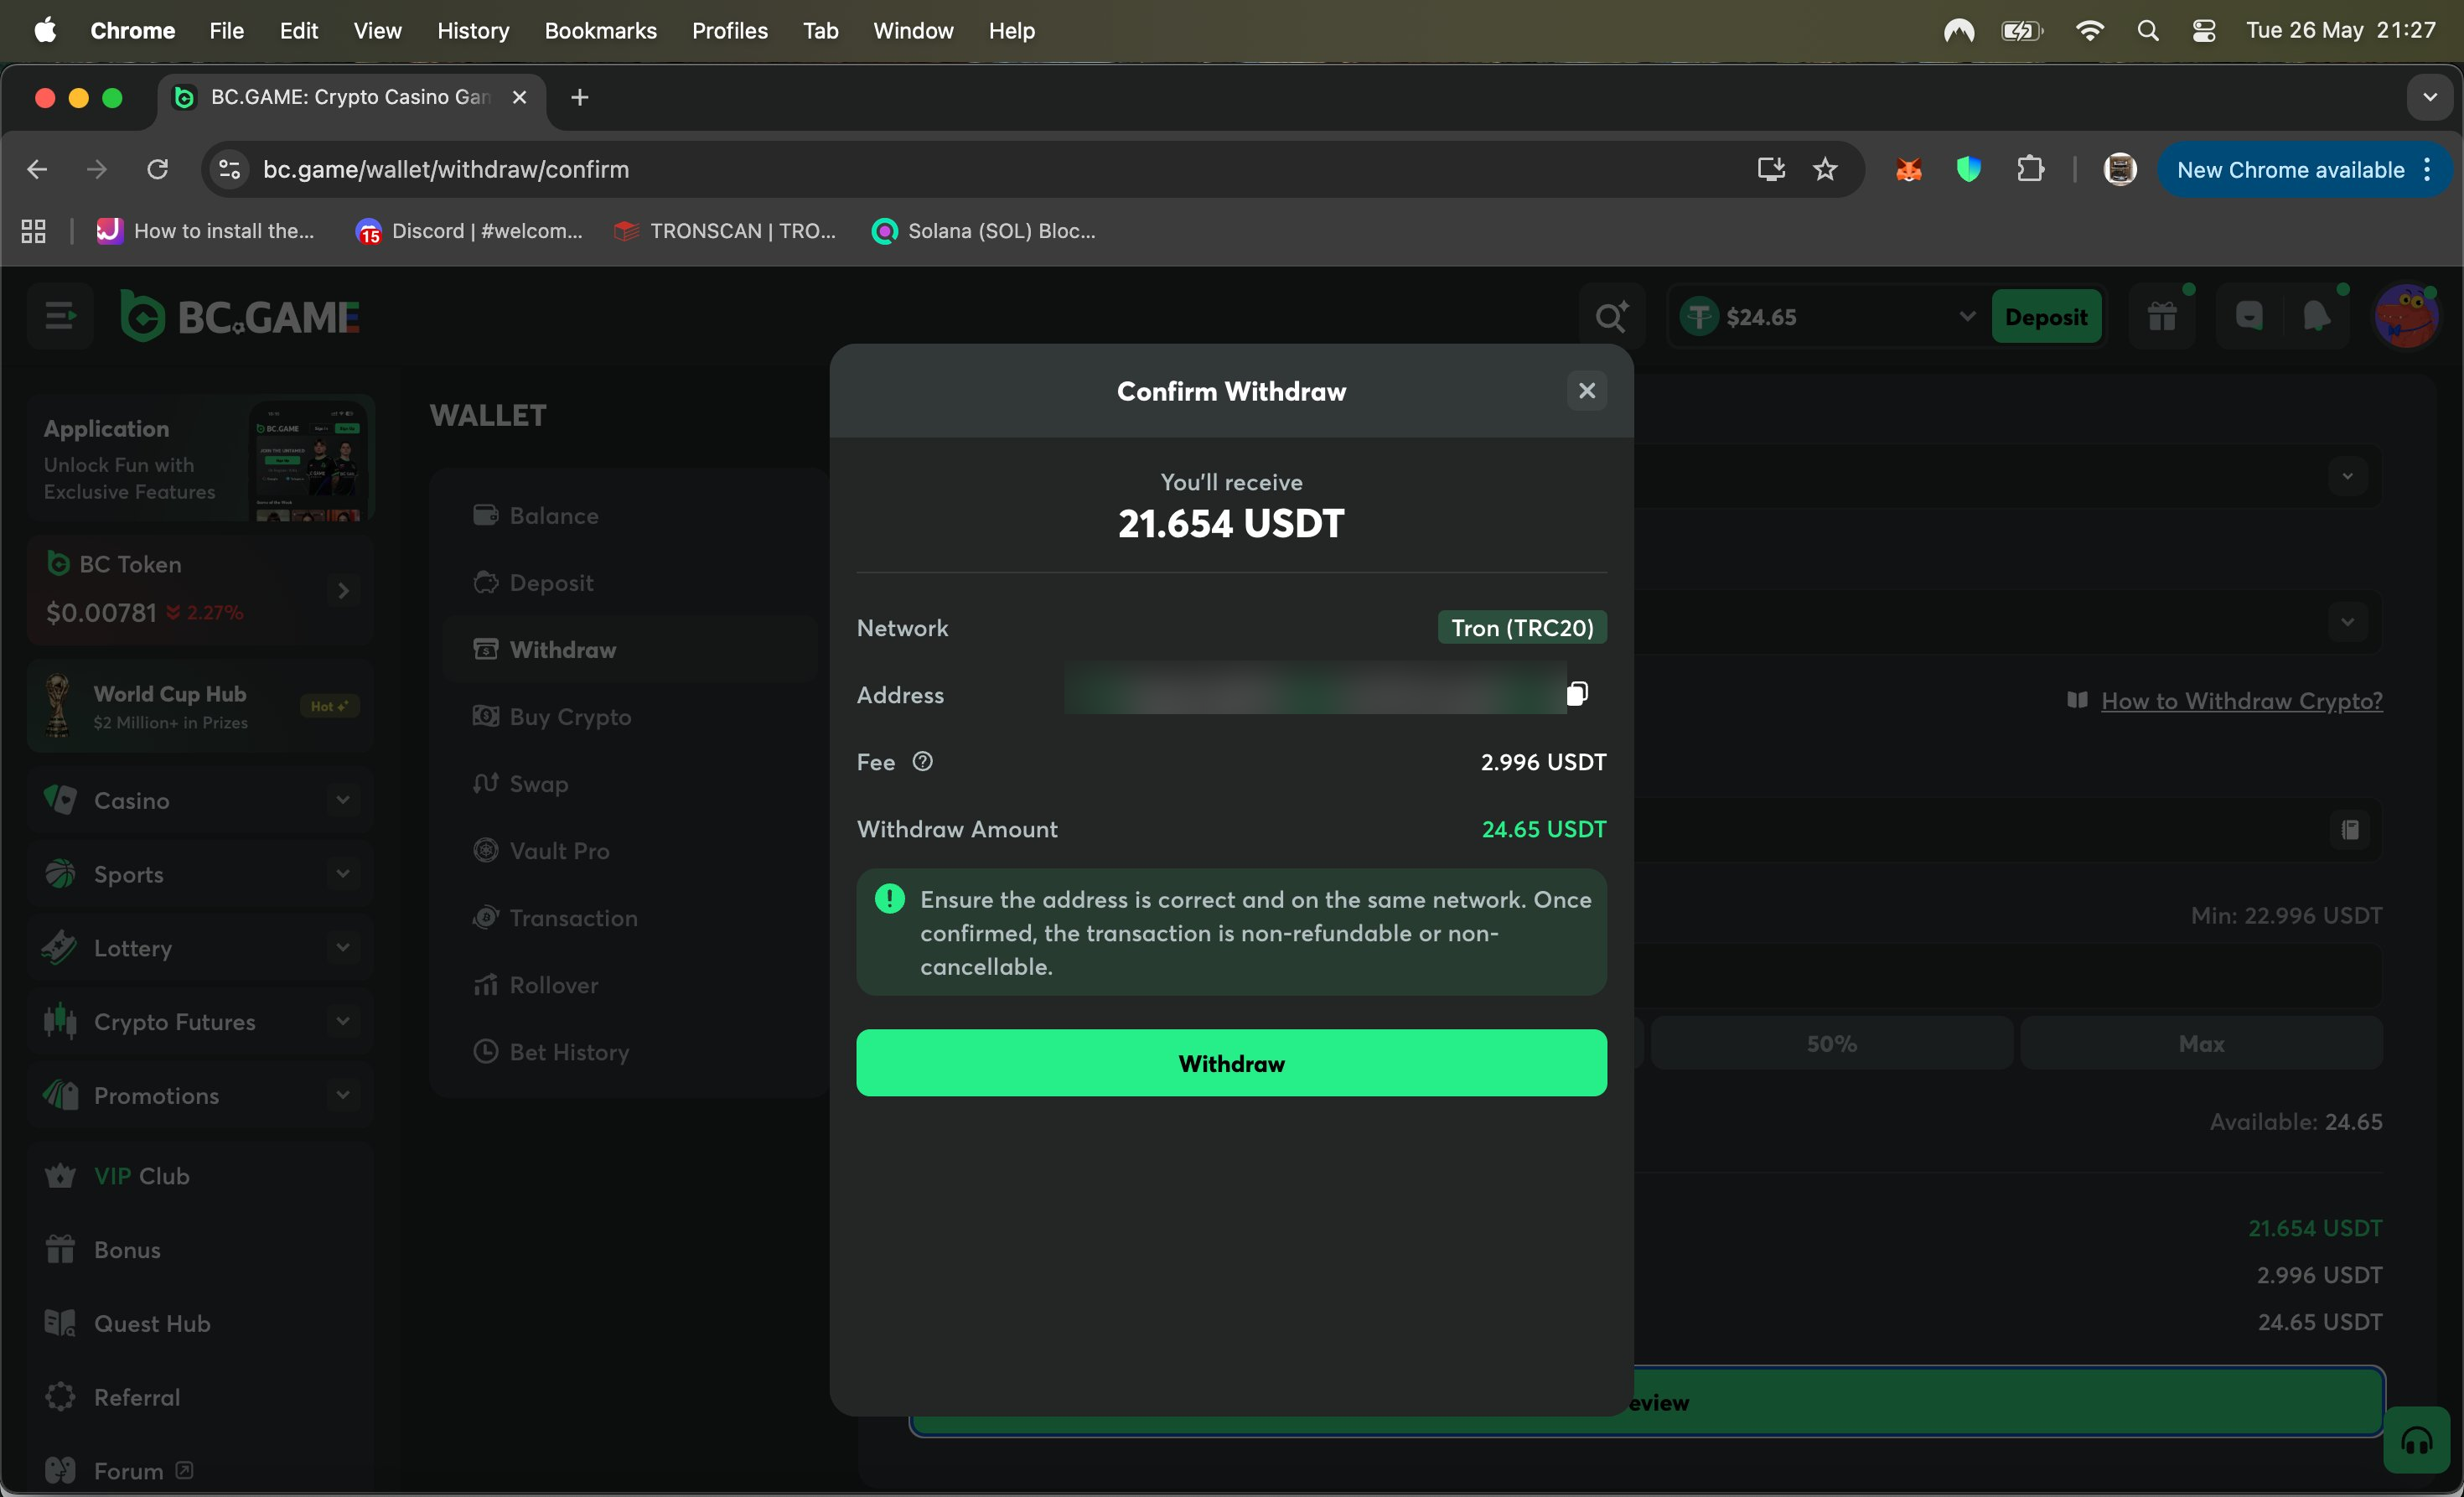2464x1497 pixels.
Task: Open macOS Control Center icon
Action: click(x=2203, y=31)
